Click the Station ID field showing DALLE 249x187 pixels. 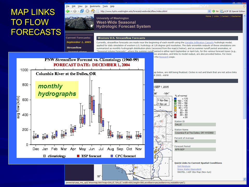tap(195, 124)
